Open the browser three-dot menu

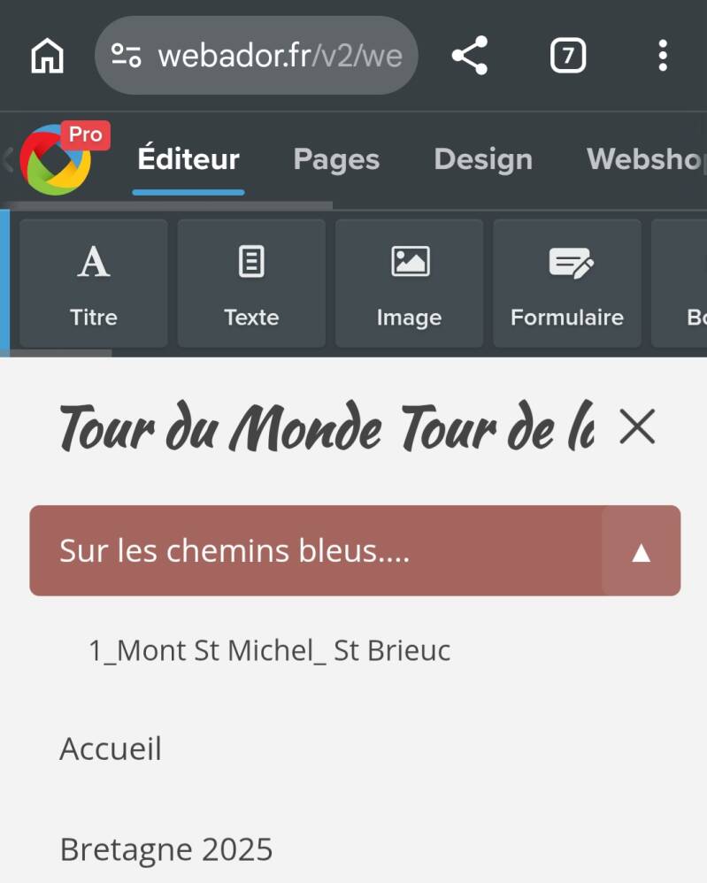click(x=662, y=57)
